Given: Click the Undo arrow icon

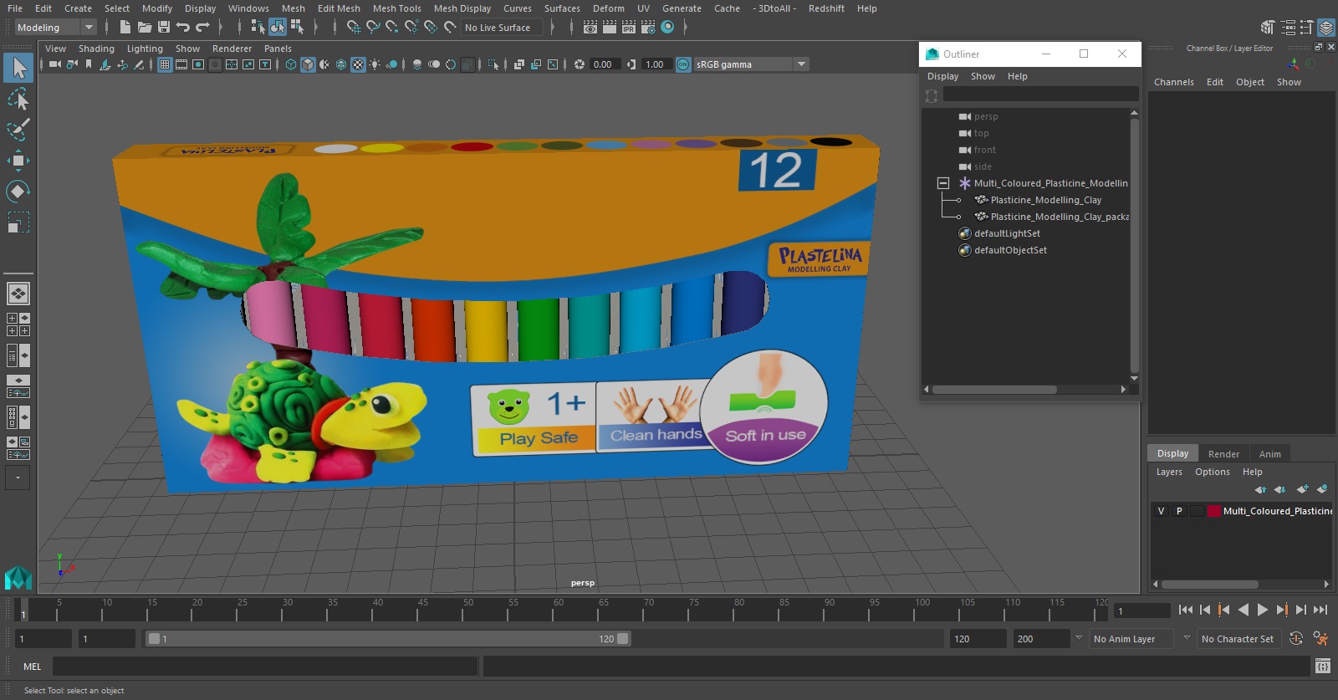Looking at the screenshot, I should tap(183, 28).
